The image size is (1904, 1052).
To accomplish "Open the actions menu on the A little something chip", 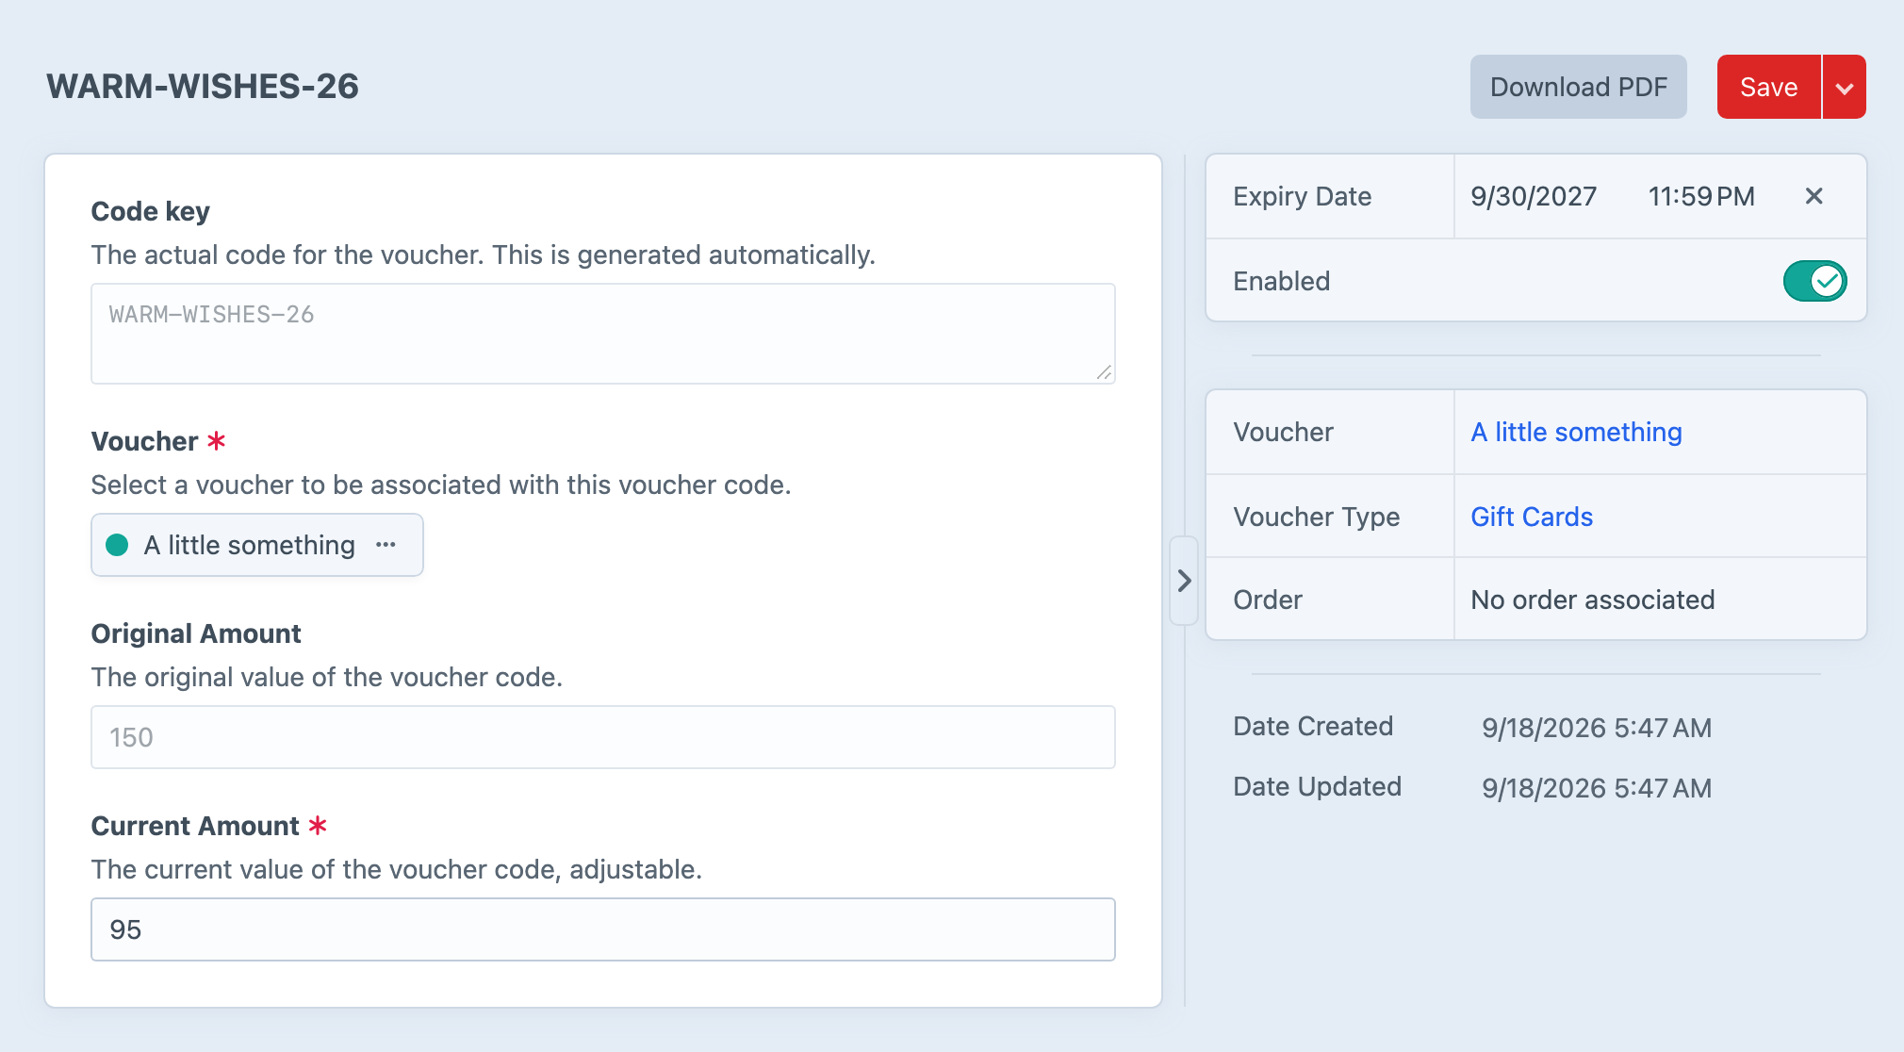I will [x=386, y=545].
